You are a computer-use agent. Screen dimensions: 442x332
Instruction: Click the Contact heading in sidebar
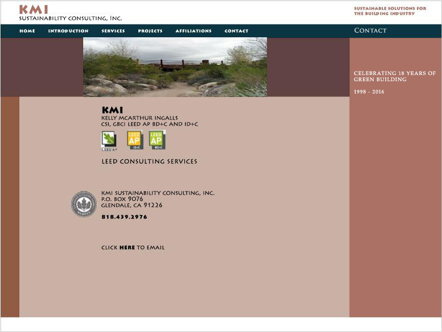pos(371,31)
